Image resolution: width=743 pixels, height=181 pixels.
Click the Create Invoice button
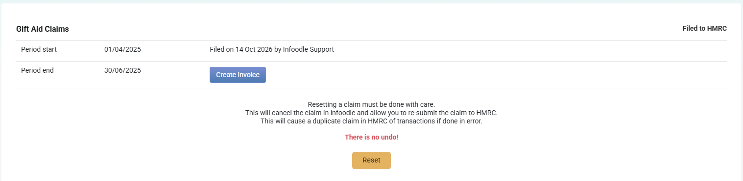(x=238, y=75)
